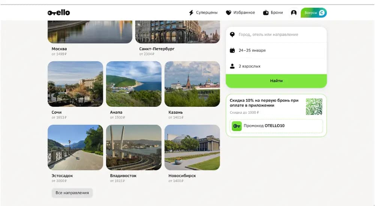Click the green key promo icon
Viewport: 375px width, 206px height.
pyautogui.click(x=237, y=126)
